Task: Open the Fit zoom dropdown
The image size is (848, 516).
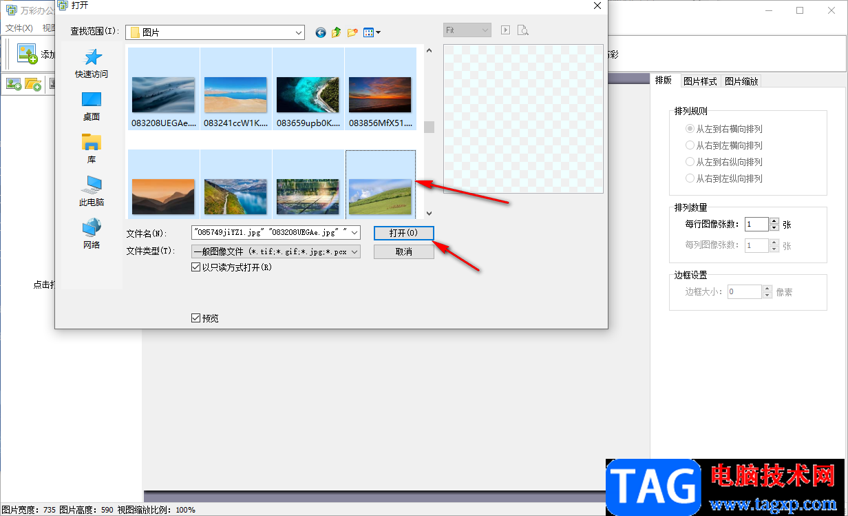Action: 486,30
